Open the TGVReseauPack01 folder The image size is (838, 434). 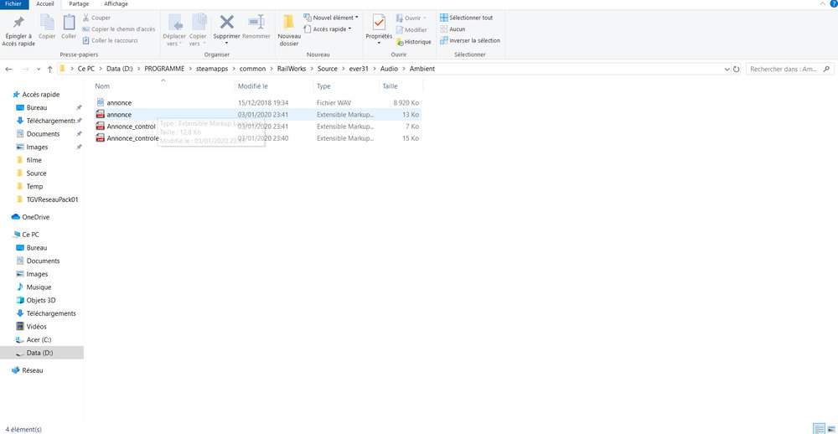click(52, 199)
